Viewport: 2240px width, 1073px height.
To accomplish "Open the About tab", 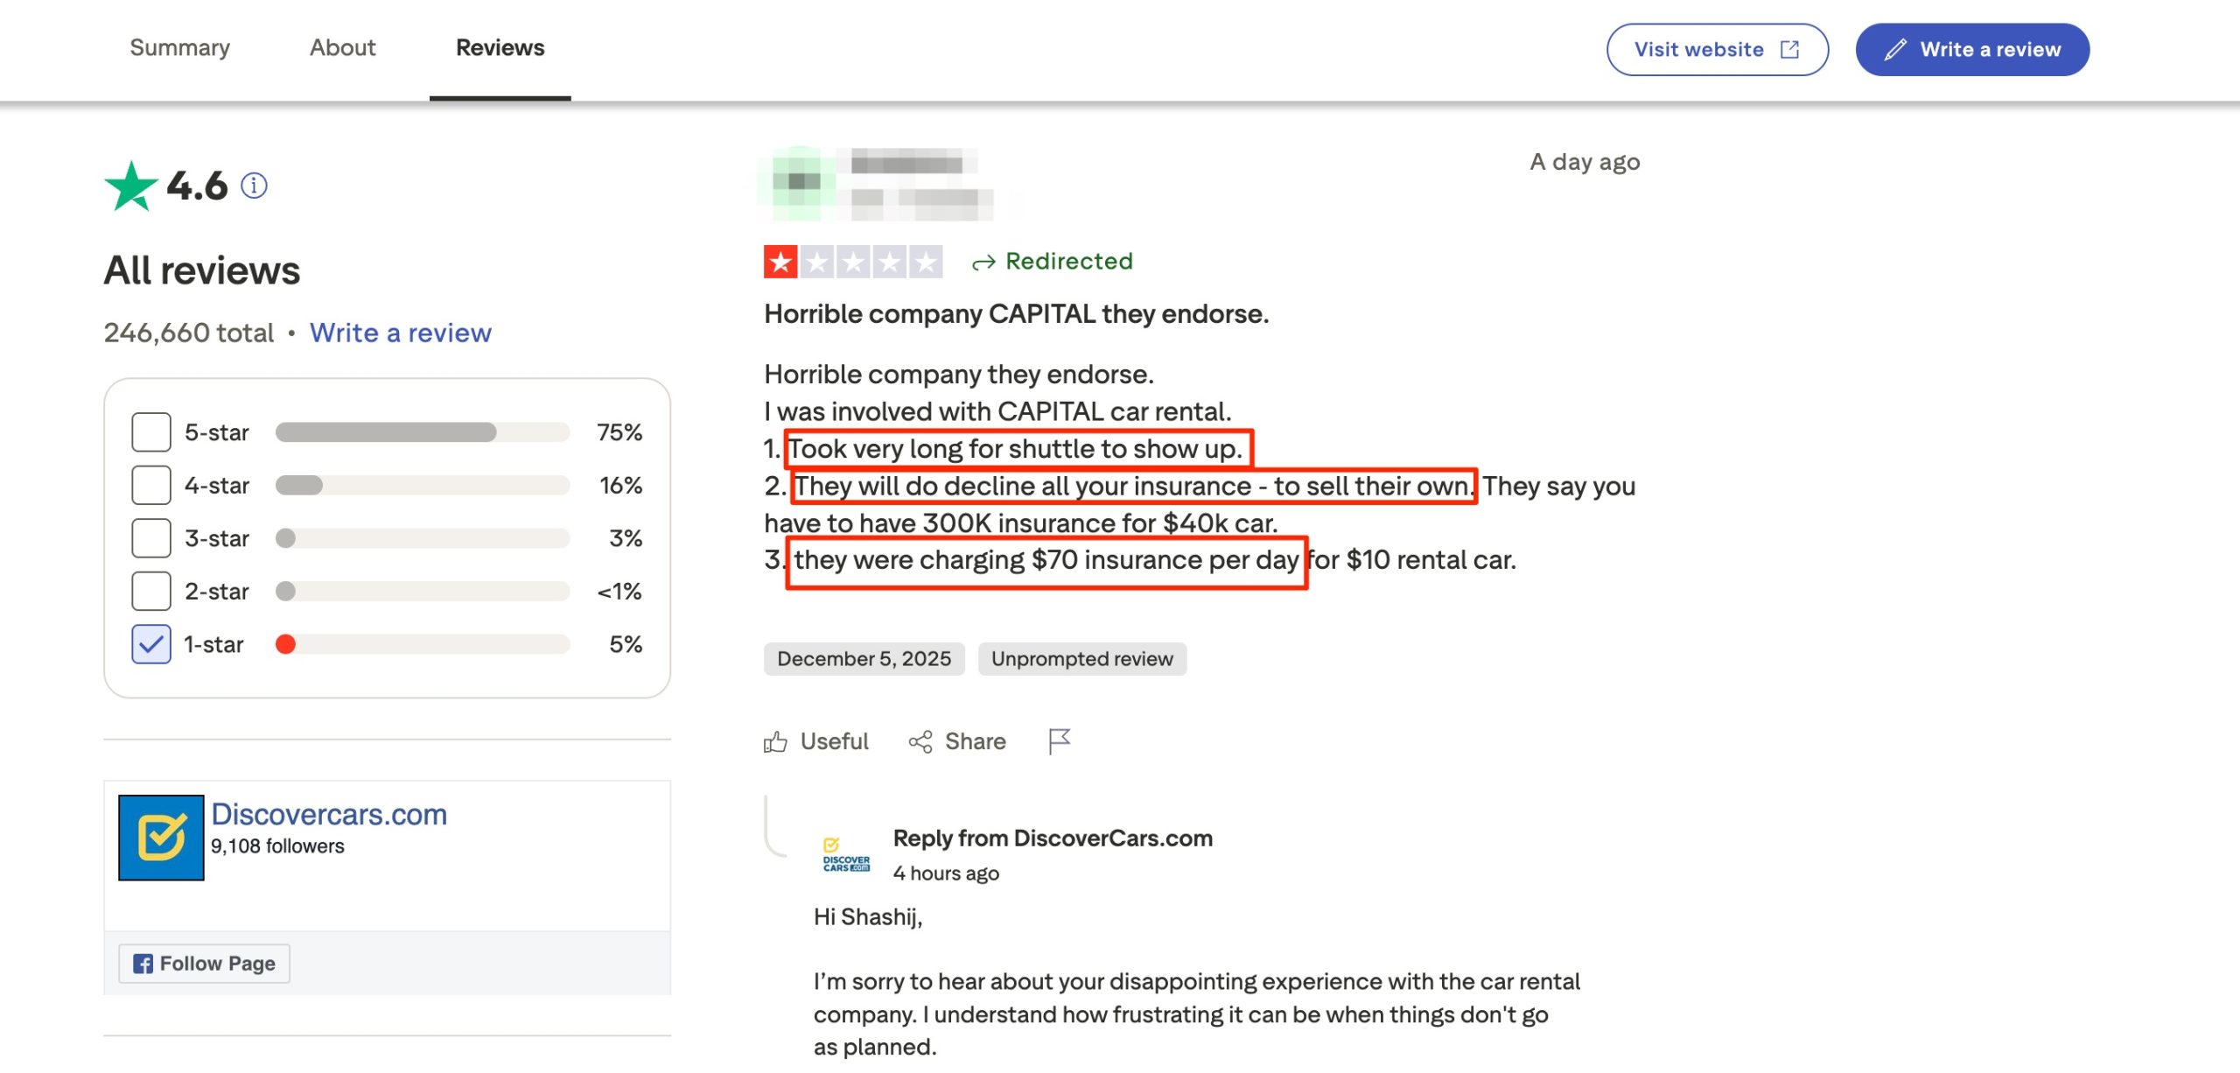I will click(x=342, y=48).
